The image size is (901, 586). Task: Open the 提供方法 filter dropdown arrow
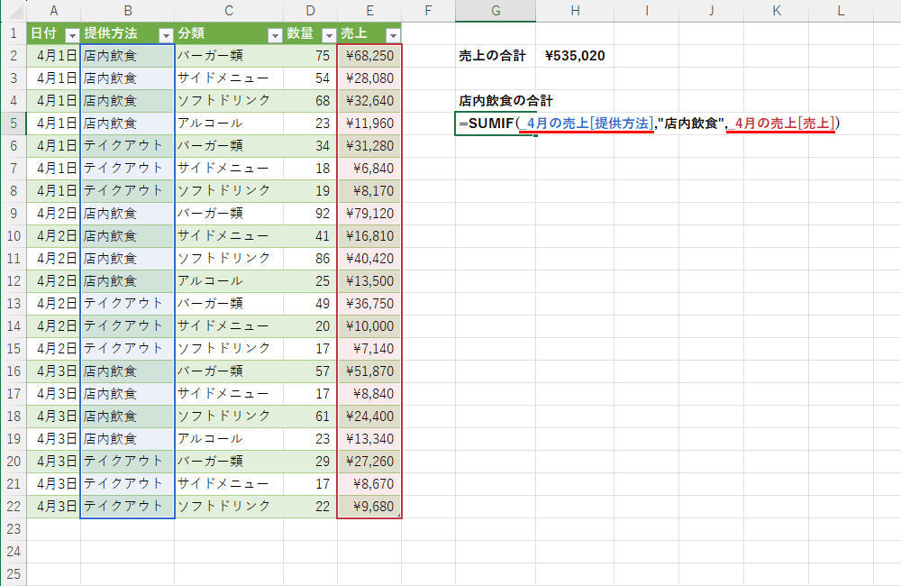165,34
